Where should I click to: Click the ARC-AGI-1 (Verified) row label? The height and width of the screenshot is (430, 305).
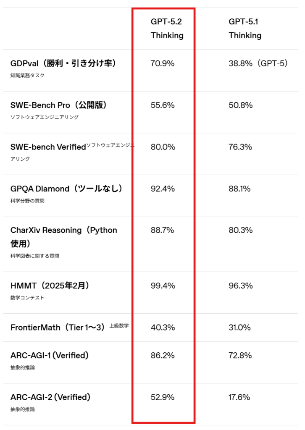coord(50,356)
